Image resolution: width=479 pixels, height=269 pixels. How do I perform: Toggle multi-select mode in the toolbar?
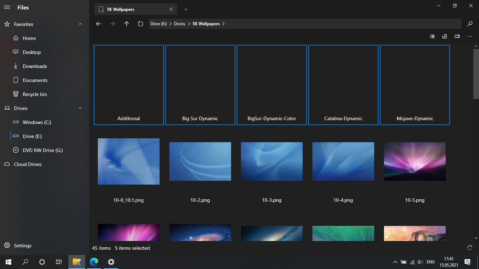tap(432, 36)
